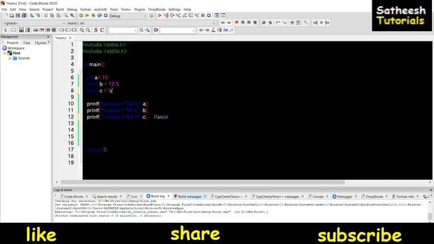
Task: Open the Plugins menu
Action: pyautogui.click(x=140, y=9)
